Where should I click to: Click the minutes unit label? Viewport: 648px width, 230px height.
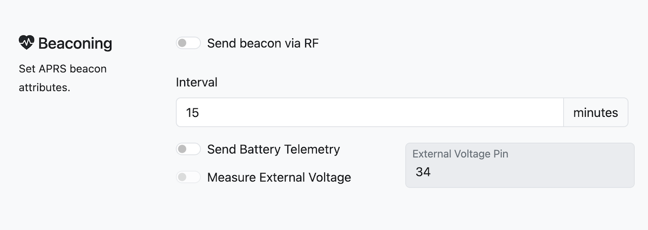595,113
